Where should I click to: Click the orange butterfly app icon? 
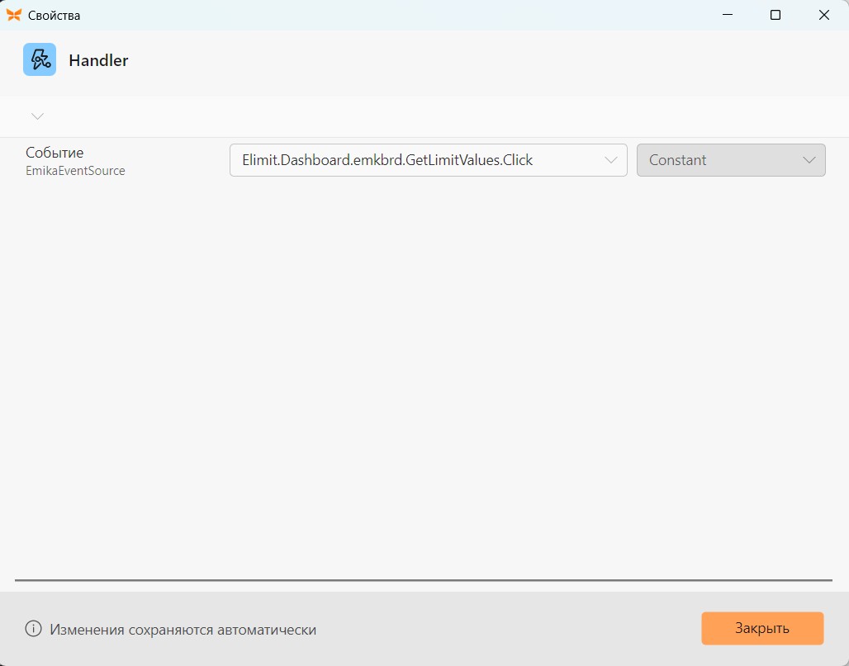[x=13, y=15]
